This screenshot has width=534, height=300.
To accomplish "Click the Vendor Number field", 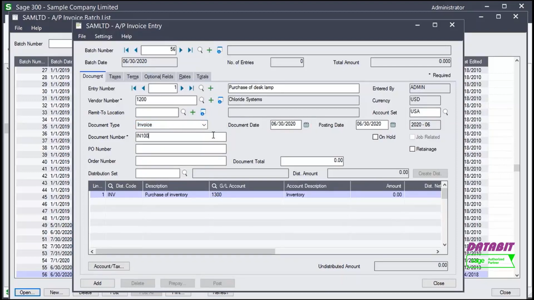I will 166,100.
